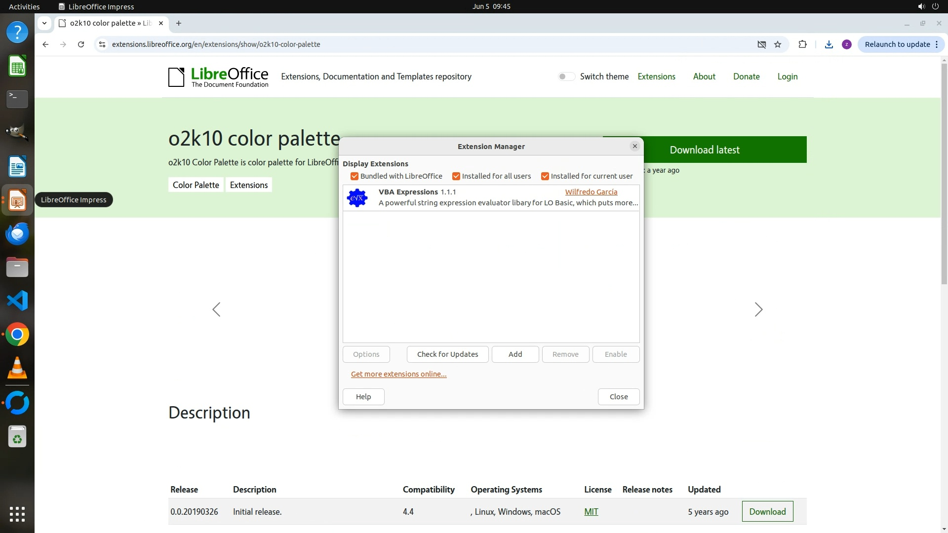Open Get more extensions online link
The image size is (948, 533).
pos(398,374)
